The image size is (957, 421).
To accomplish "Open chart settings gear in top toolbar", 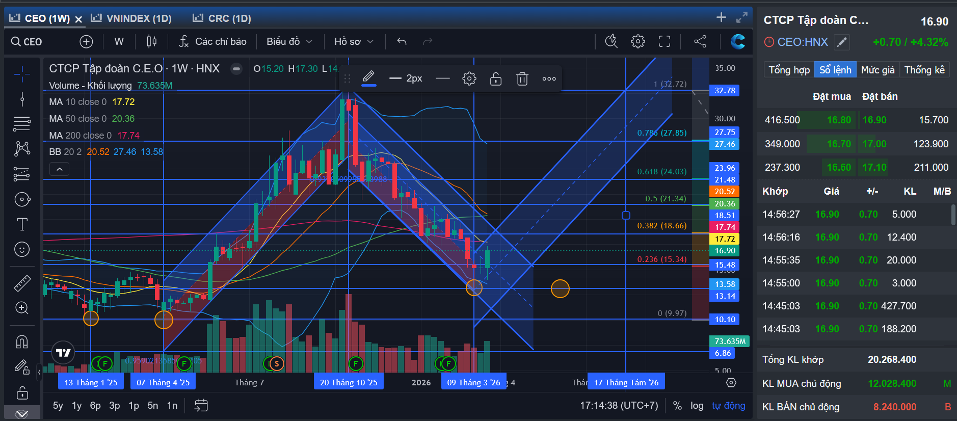I will [637, 41].
